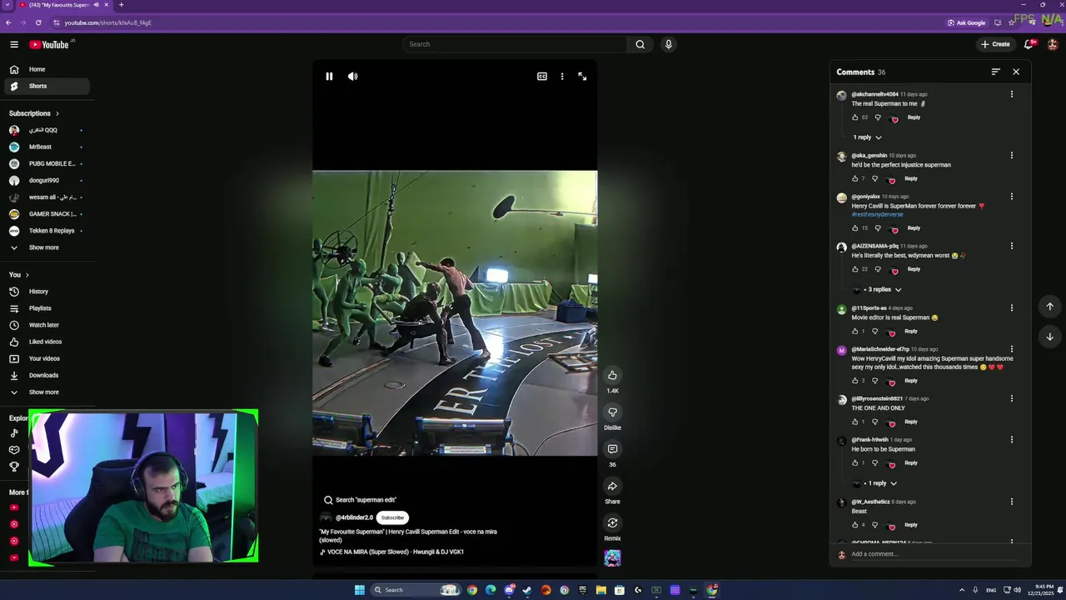Search with your voice microphone
1066x600 pixels.
tap(668, 44)
